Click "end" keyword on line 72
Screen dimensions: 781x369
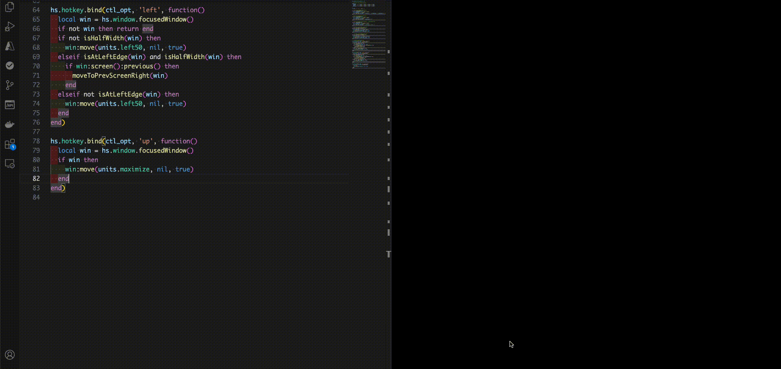(x=71, y=85)
